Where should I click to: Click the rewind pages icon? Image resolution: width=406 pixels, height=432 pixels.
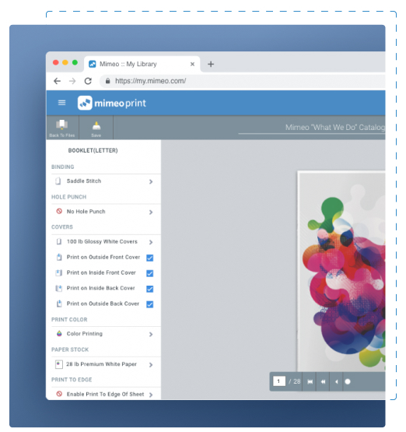coord(323,381)
